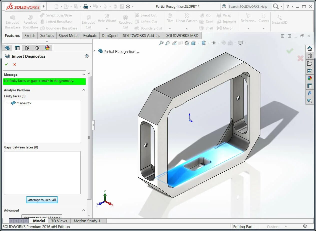Viewport: 316px width, 231px height.
Task: Open the Help question mark dropdown arrow
Action: click(292, 6)
